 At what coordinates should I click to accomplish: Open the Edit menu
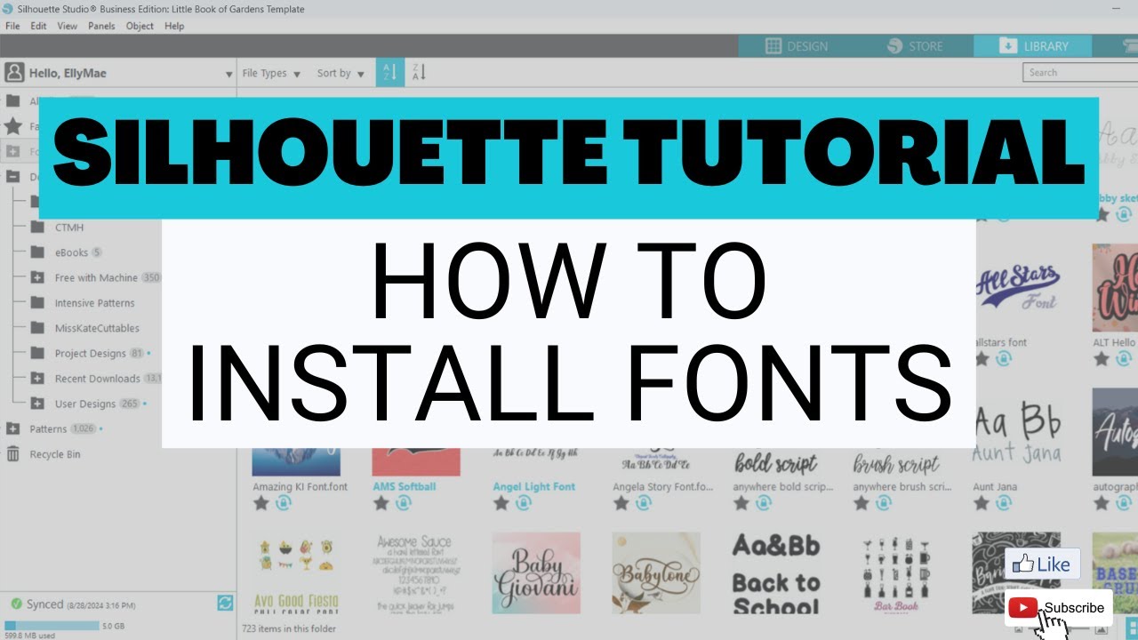[x=38, y=26]
